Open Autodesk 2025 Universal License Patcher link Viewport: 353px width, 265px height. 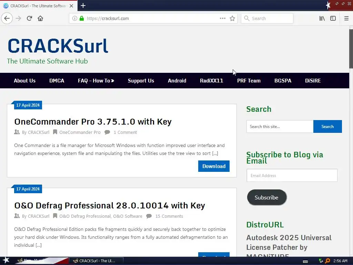click(289, 247)
